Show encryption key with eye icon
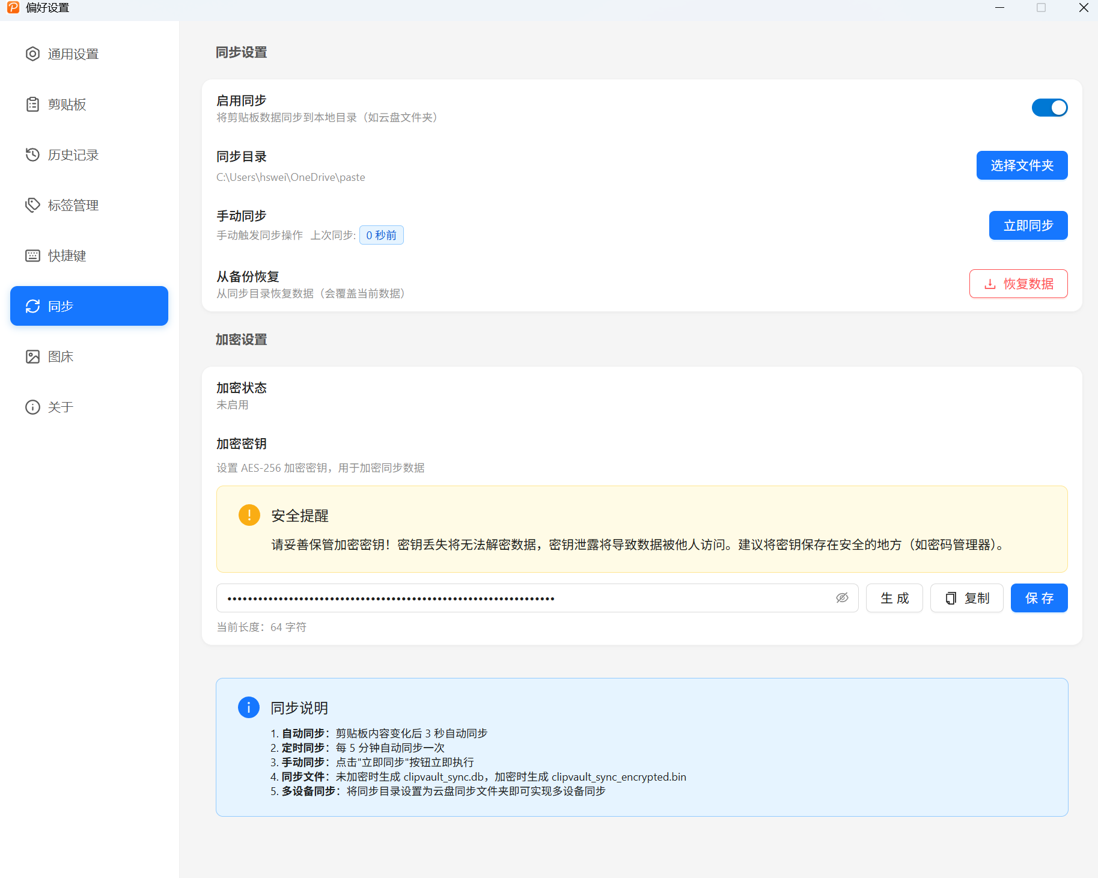The image size is (1098, 878). pyautogui.click(x=842, y=598)
